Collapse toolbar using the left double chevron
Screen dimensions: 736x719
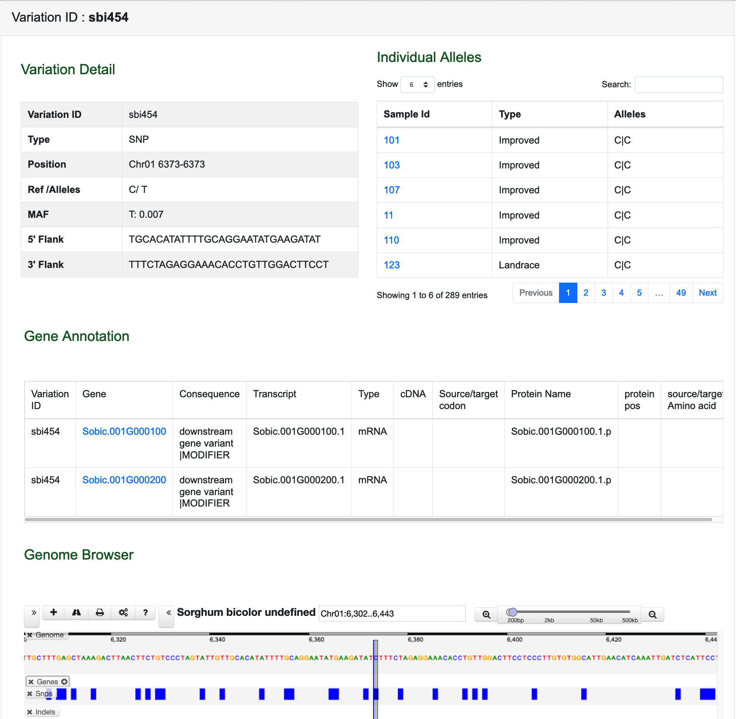coord(168,613)
